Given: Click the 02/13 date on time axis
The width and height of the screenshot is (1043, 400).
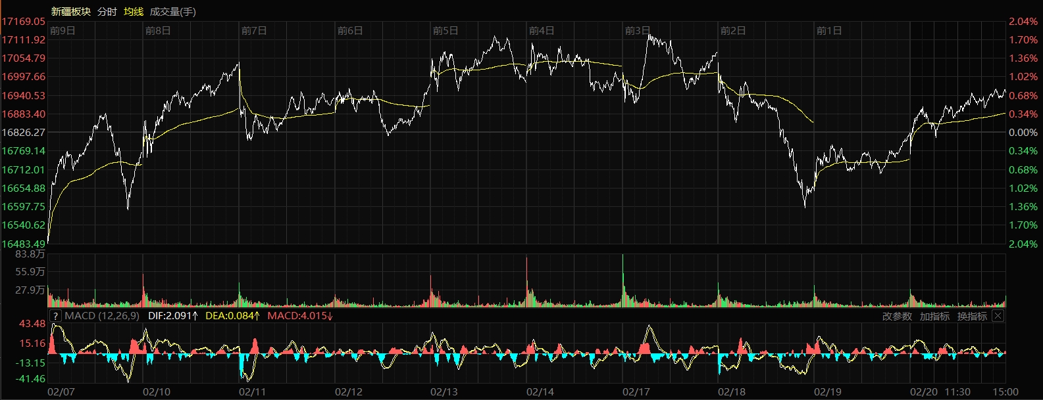Looking at the screenshot, I should pyautogui.click(x=444, y=392).
